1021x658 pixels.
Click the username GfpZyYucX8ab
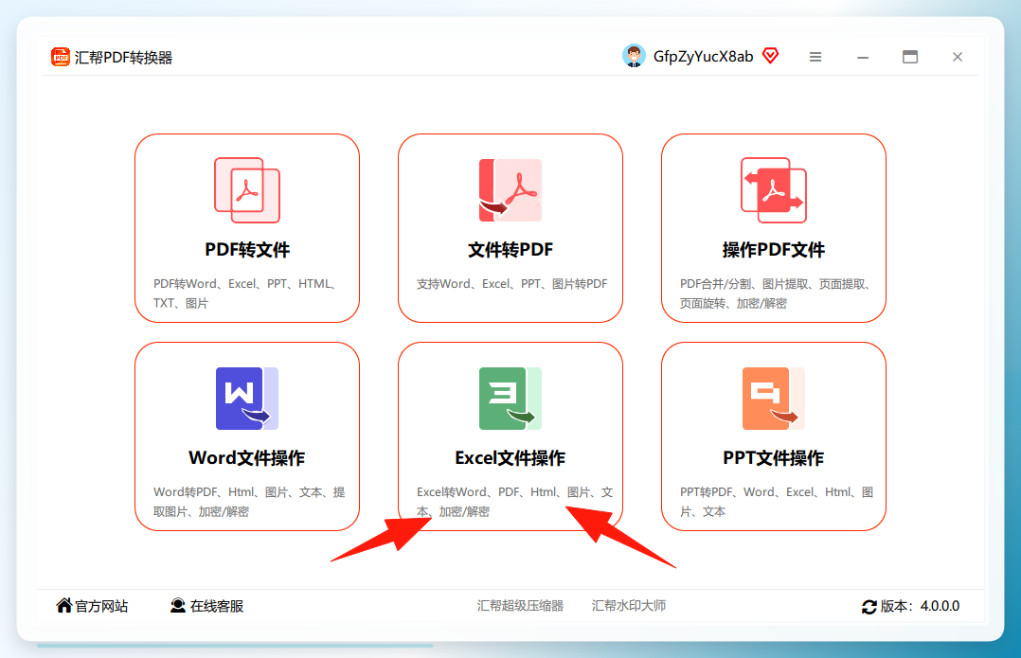703,57
